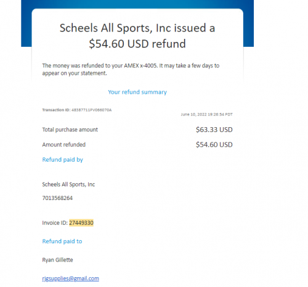
Task: Click the 'Scheels All Sports, Inc' payer name
Action: pyautogui.click(x=68, y=185)
